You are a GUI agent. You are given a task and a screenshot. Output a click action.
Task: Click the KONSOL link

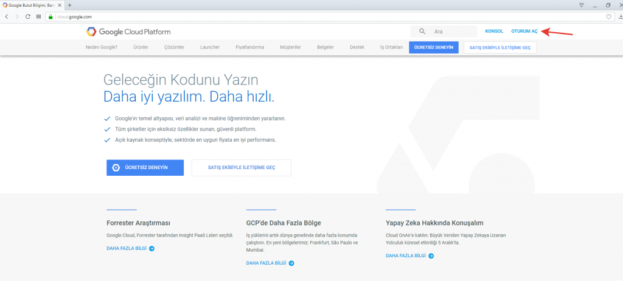[x=494, y=32]
